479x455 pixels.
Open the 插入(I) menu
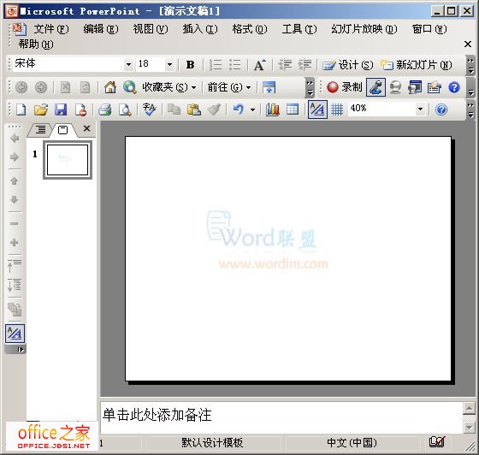[200, 29]
